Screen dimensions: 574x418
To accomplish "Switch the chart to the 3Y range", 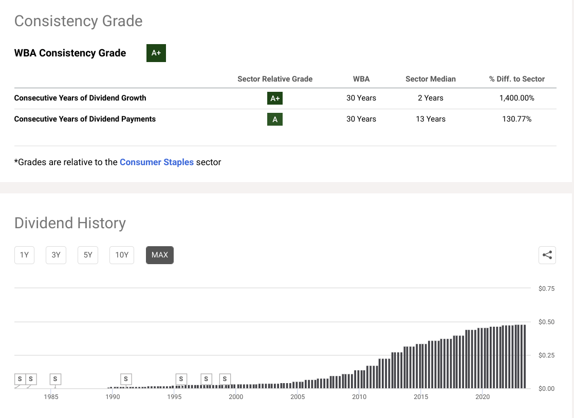I will coord(56,255).
